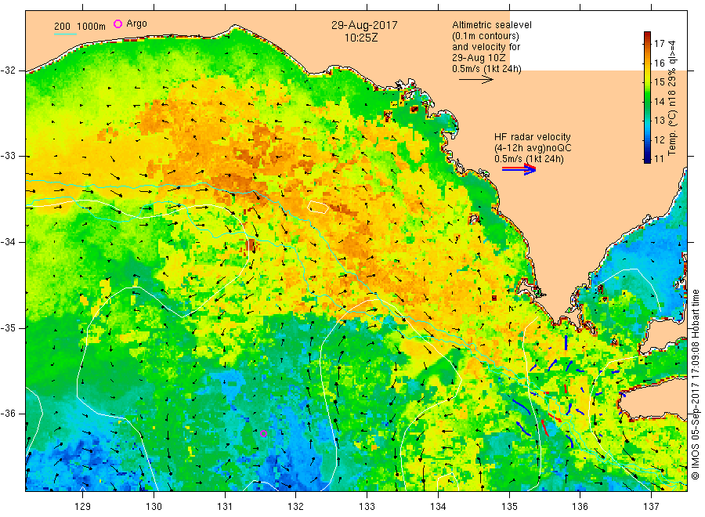This screenshot has height=517, width=705.
Task: Click the '135' longitude axis label
Action: tap(509, 507)
